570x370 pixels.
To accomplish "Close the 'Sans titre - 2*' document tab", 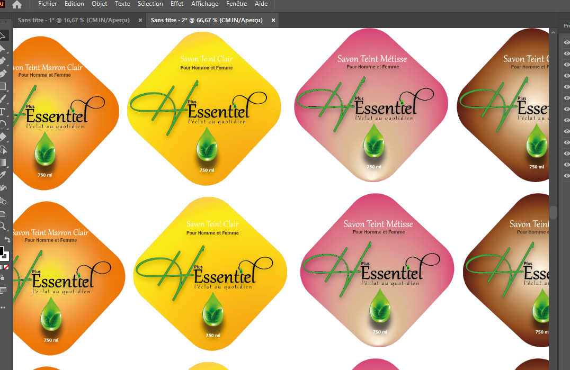I will [273, 20].
